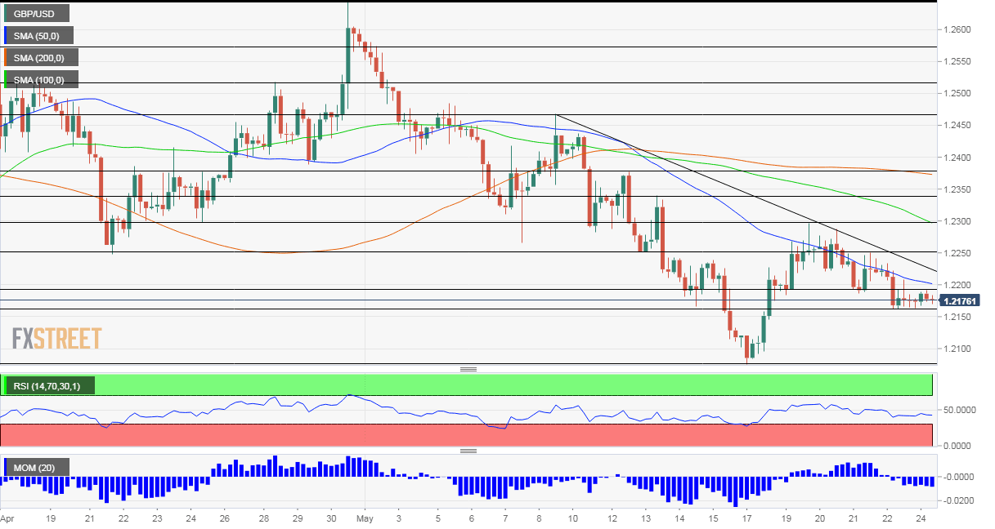Click date 28 on the time axis
995x529 pixels.
264,518
